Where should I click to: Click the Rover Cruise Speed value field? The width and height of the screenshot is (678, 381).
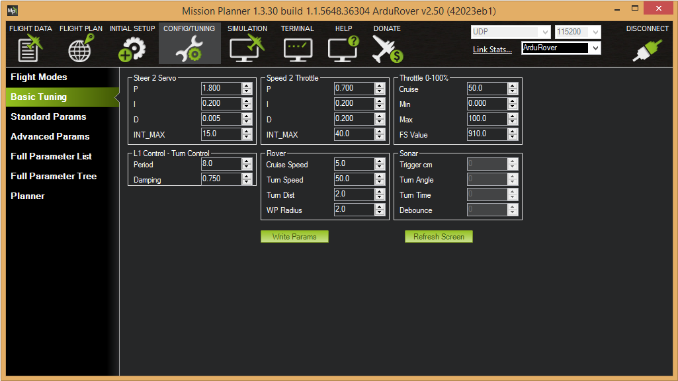coord(353,164)
